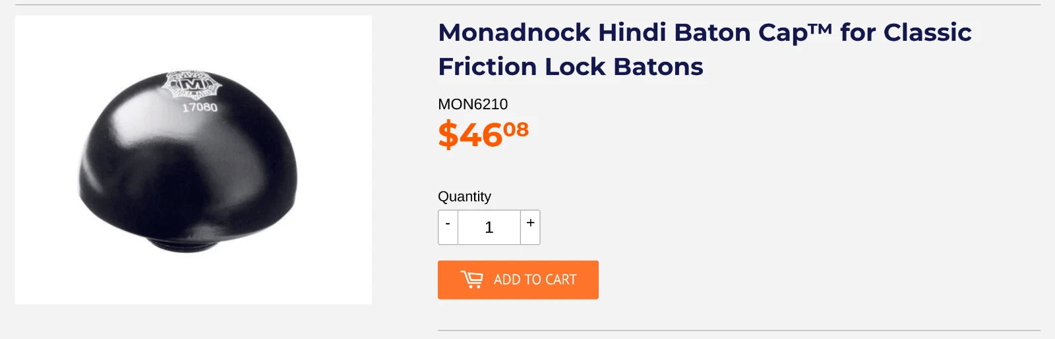
Task: Click the superscript 08 cents in price
Action: 516,129
